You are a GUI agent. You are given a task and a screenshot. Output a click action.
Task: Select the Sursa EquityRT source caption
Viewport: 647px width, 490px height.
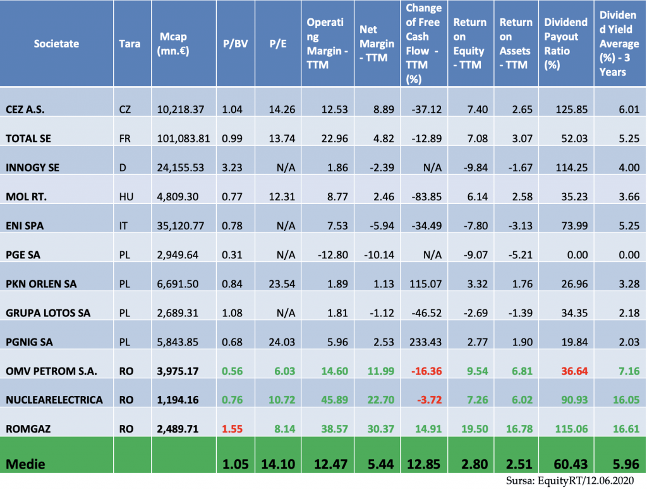(573, 482)
